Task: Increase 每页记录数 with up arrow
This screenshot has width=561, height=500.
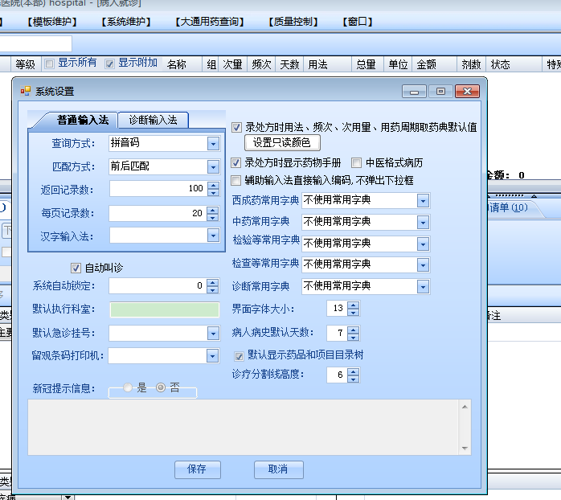Action: 213,210
